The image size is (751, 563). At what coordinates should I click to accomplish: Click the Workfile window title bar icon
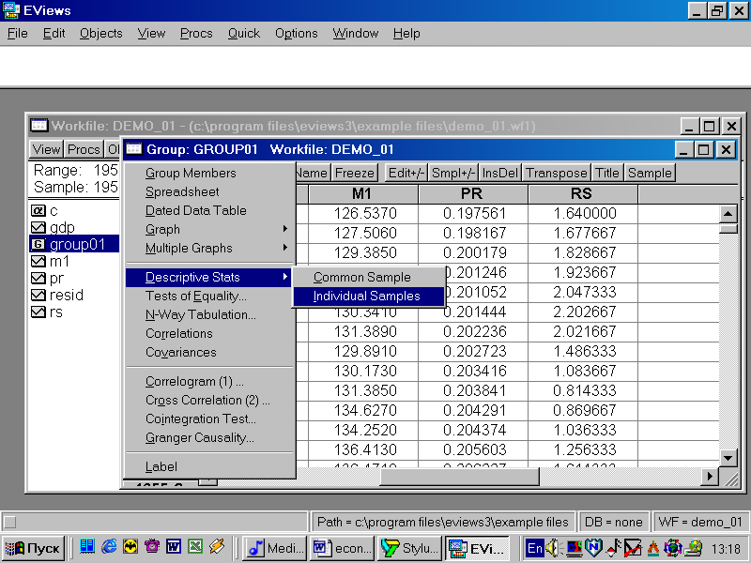tap(39, 126)
